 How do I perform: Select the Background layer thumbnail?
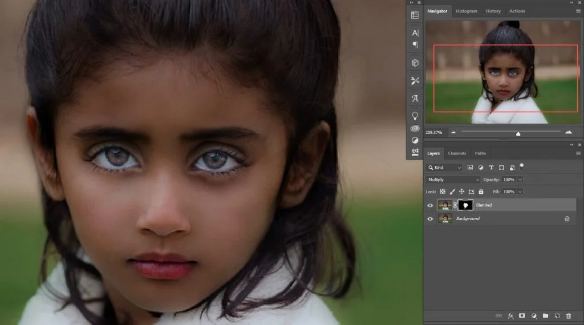tap(445, 218)
